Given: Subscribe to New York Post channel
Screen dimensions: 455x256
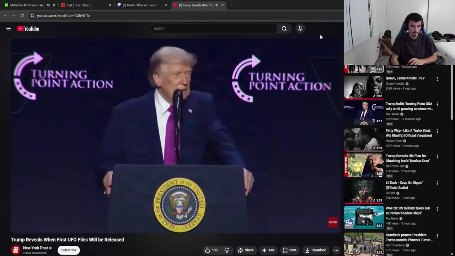Looking at the screenshot, I should click(69, 250).
